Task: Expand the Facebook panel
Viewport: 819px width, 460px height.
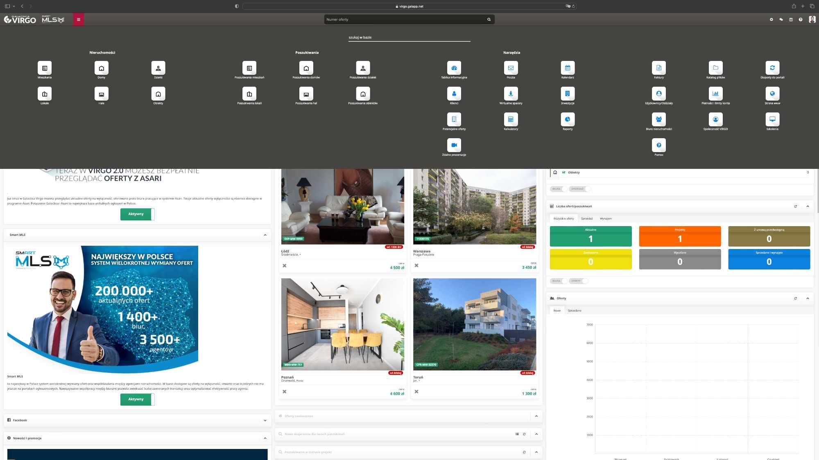Action: (x=265, y=420)
